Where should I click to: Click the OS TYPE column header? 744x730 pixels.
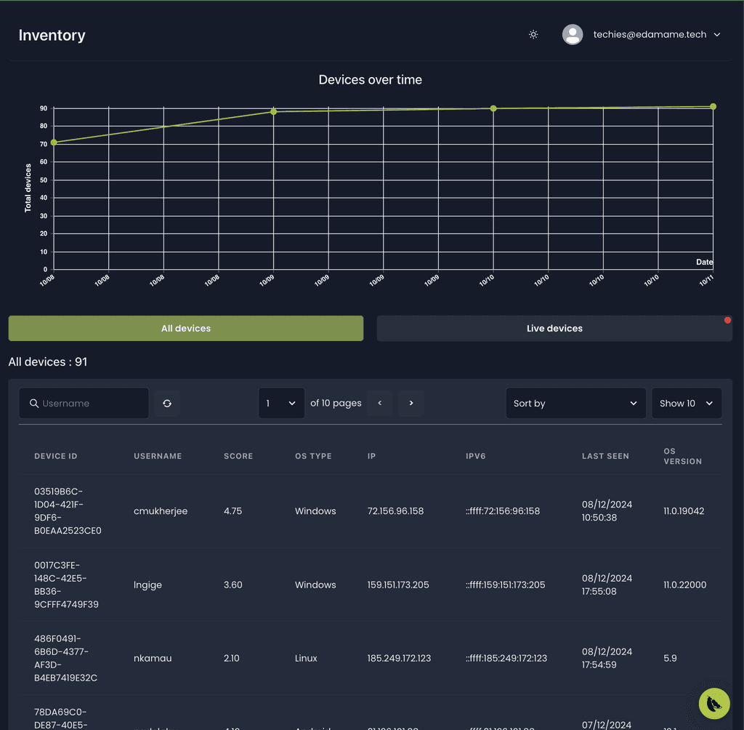pyautogui.click(x=313, y=456)
